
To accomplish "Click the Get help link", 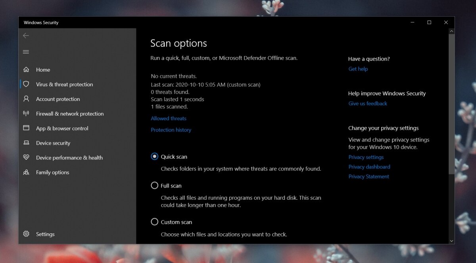I will tap(358, 69).
